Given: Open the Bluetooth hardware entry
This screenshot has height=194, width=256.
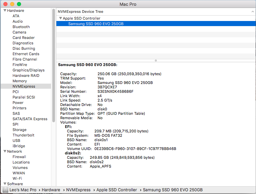Looking at the screenshot, I should tap(21, 27).
